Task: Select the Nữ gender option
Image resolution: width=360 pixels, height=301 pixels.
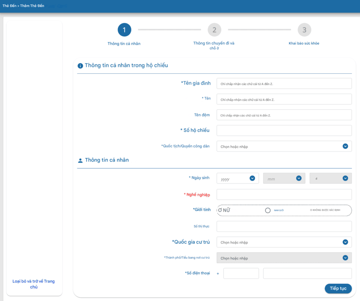Action: tap(224, 210)
